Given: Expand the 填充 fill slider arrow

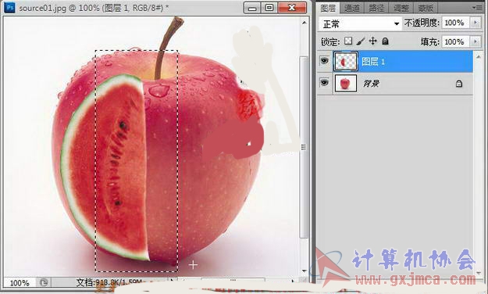Looking at the screenshot, I should point(476,41).
